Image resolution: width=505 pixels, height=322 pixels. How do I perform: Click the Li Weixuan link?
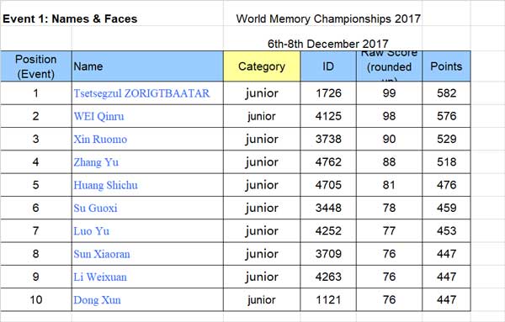click(100, 277)
